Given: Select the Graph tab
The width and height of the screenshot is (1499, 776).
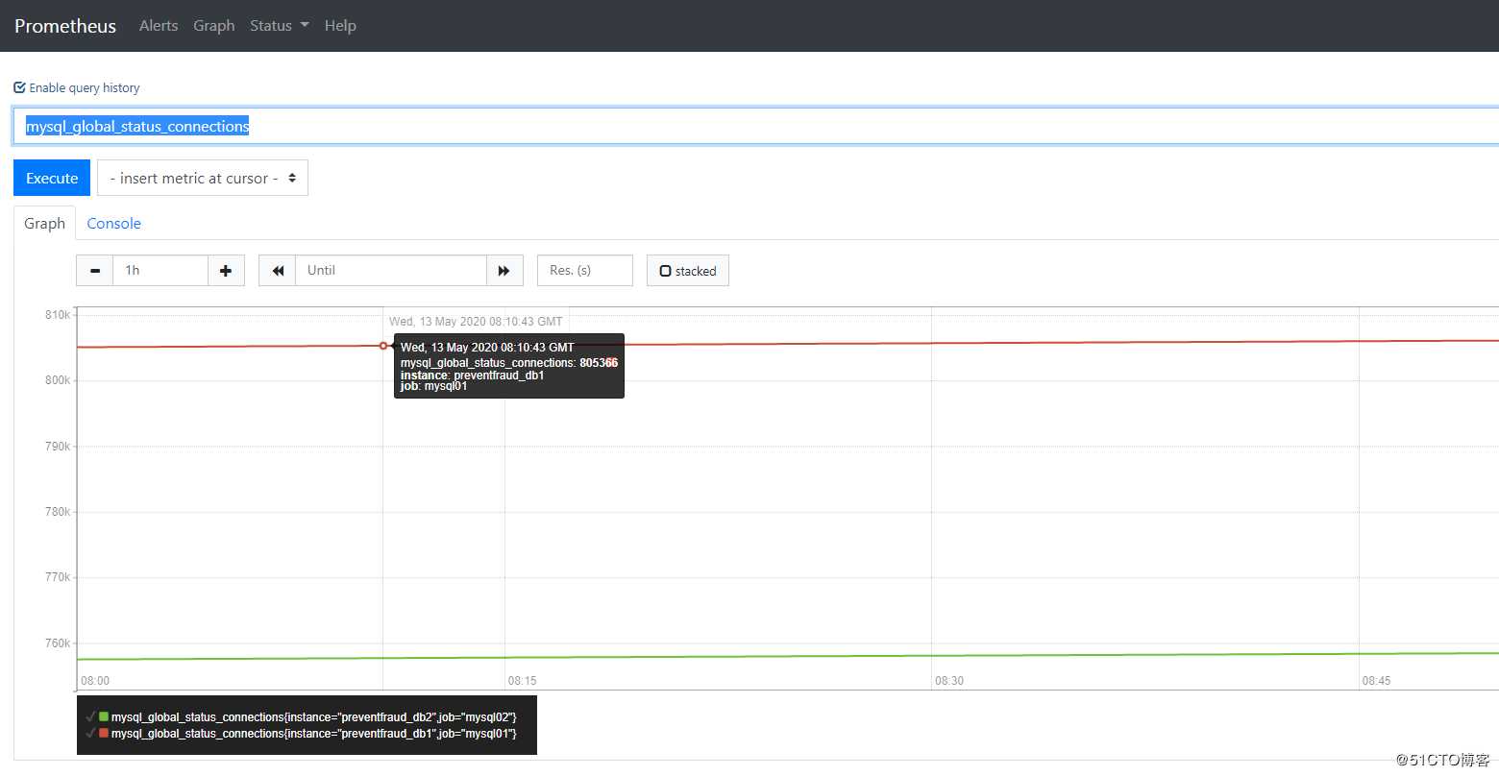Looking at the screenshot, I should pyautogui.click(x=44, y=224).
